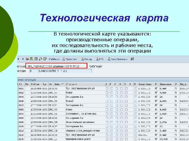Select operation number 0130
Image resolution: width=189 pixels, height=141 pixels.
click(21, 139)
